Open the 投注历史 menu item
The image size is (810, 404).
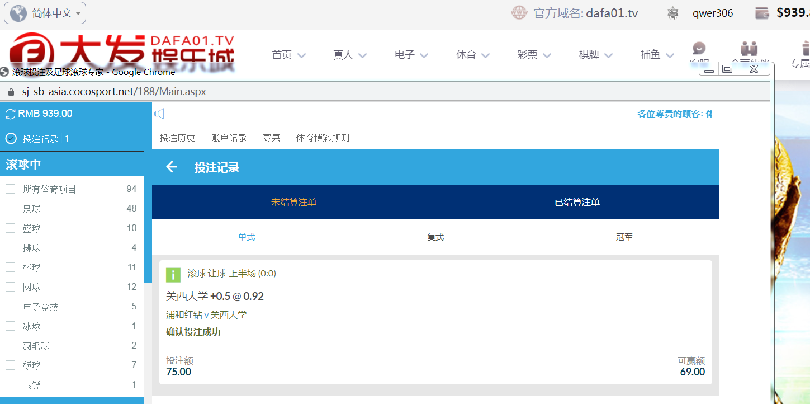[x=177, y=138]
